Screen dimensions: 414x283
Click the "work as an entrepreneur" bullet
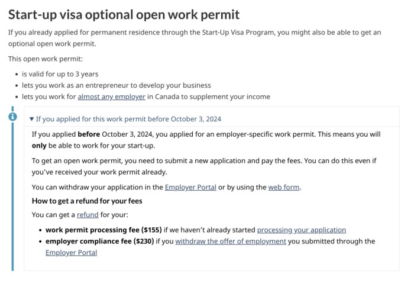[x=116, y=85]
